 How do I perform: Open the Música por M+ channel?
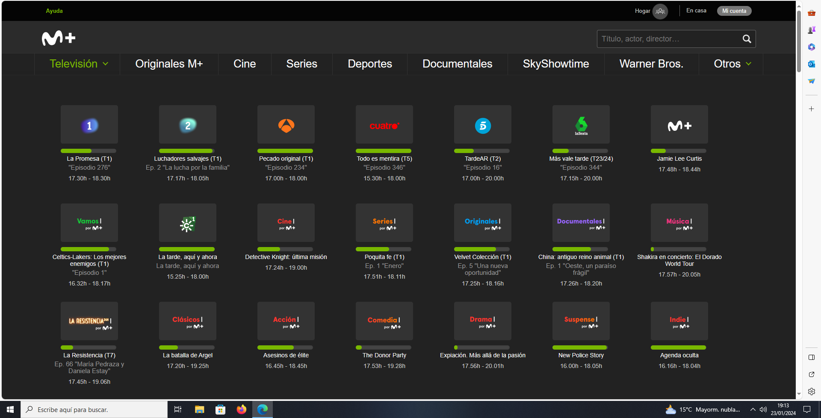click(x=679, y=223)
